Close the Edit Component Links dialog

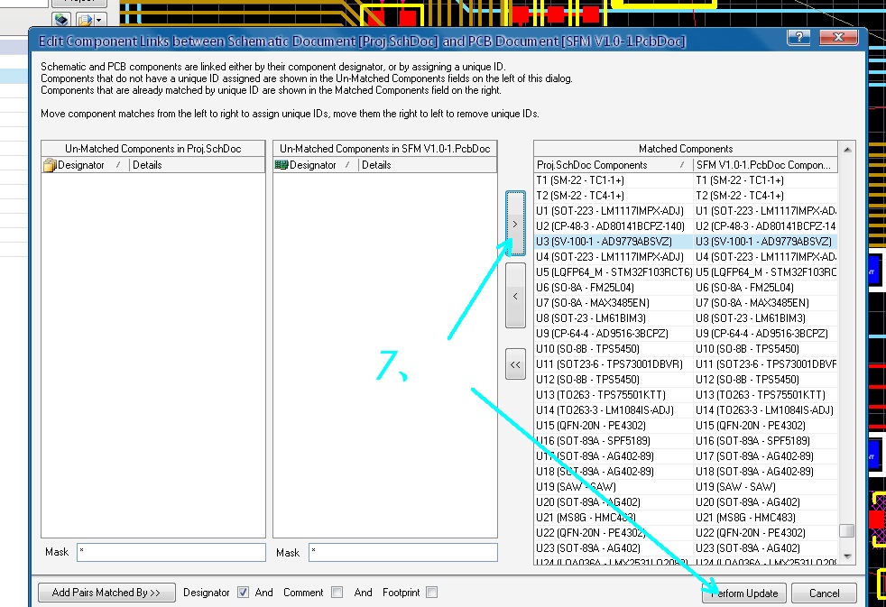pos(838,38)
